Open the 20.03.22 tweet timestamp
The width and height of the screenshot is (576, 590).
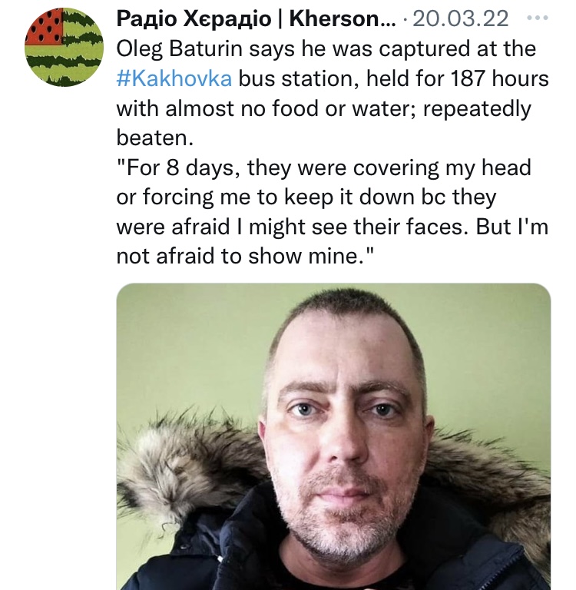click(x=461, y=18)
